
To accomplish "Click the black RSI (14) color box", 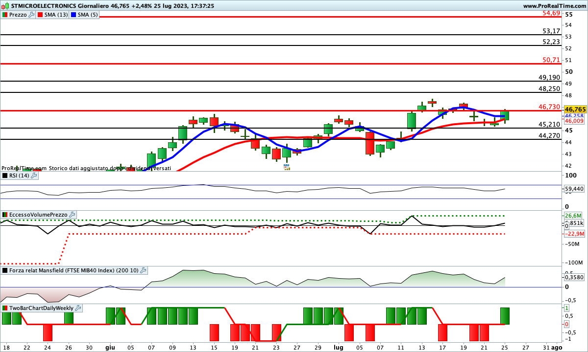I will click(x=5, y=176).
